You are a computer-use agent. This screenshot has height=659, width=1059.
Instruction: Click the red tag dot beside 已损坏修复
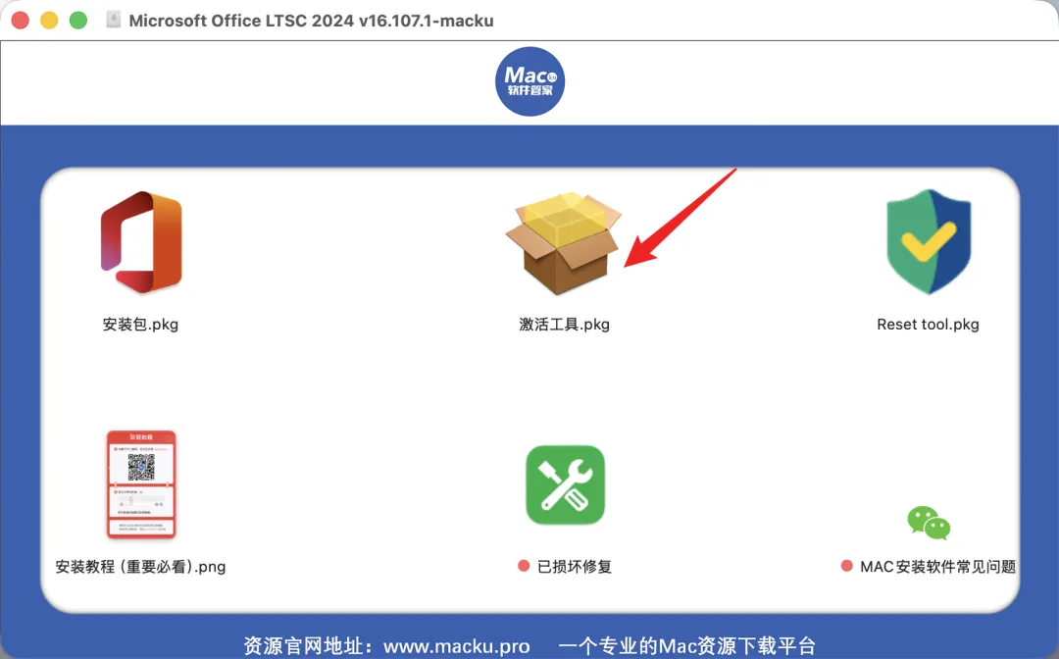524,566
